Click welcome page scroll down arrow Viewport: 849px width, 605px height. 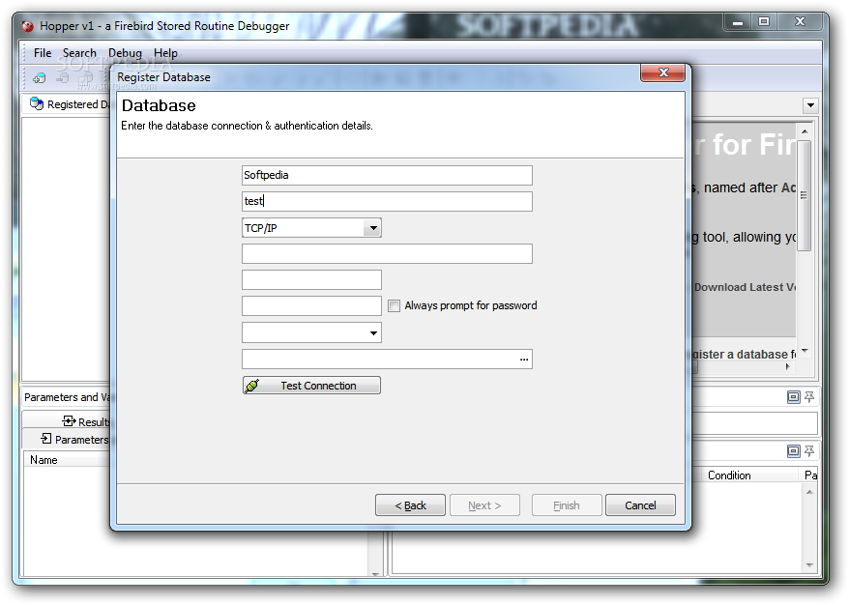click(805, 351)
